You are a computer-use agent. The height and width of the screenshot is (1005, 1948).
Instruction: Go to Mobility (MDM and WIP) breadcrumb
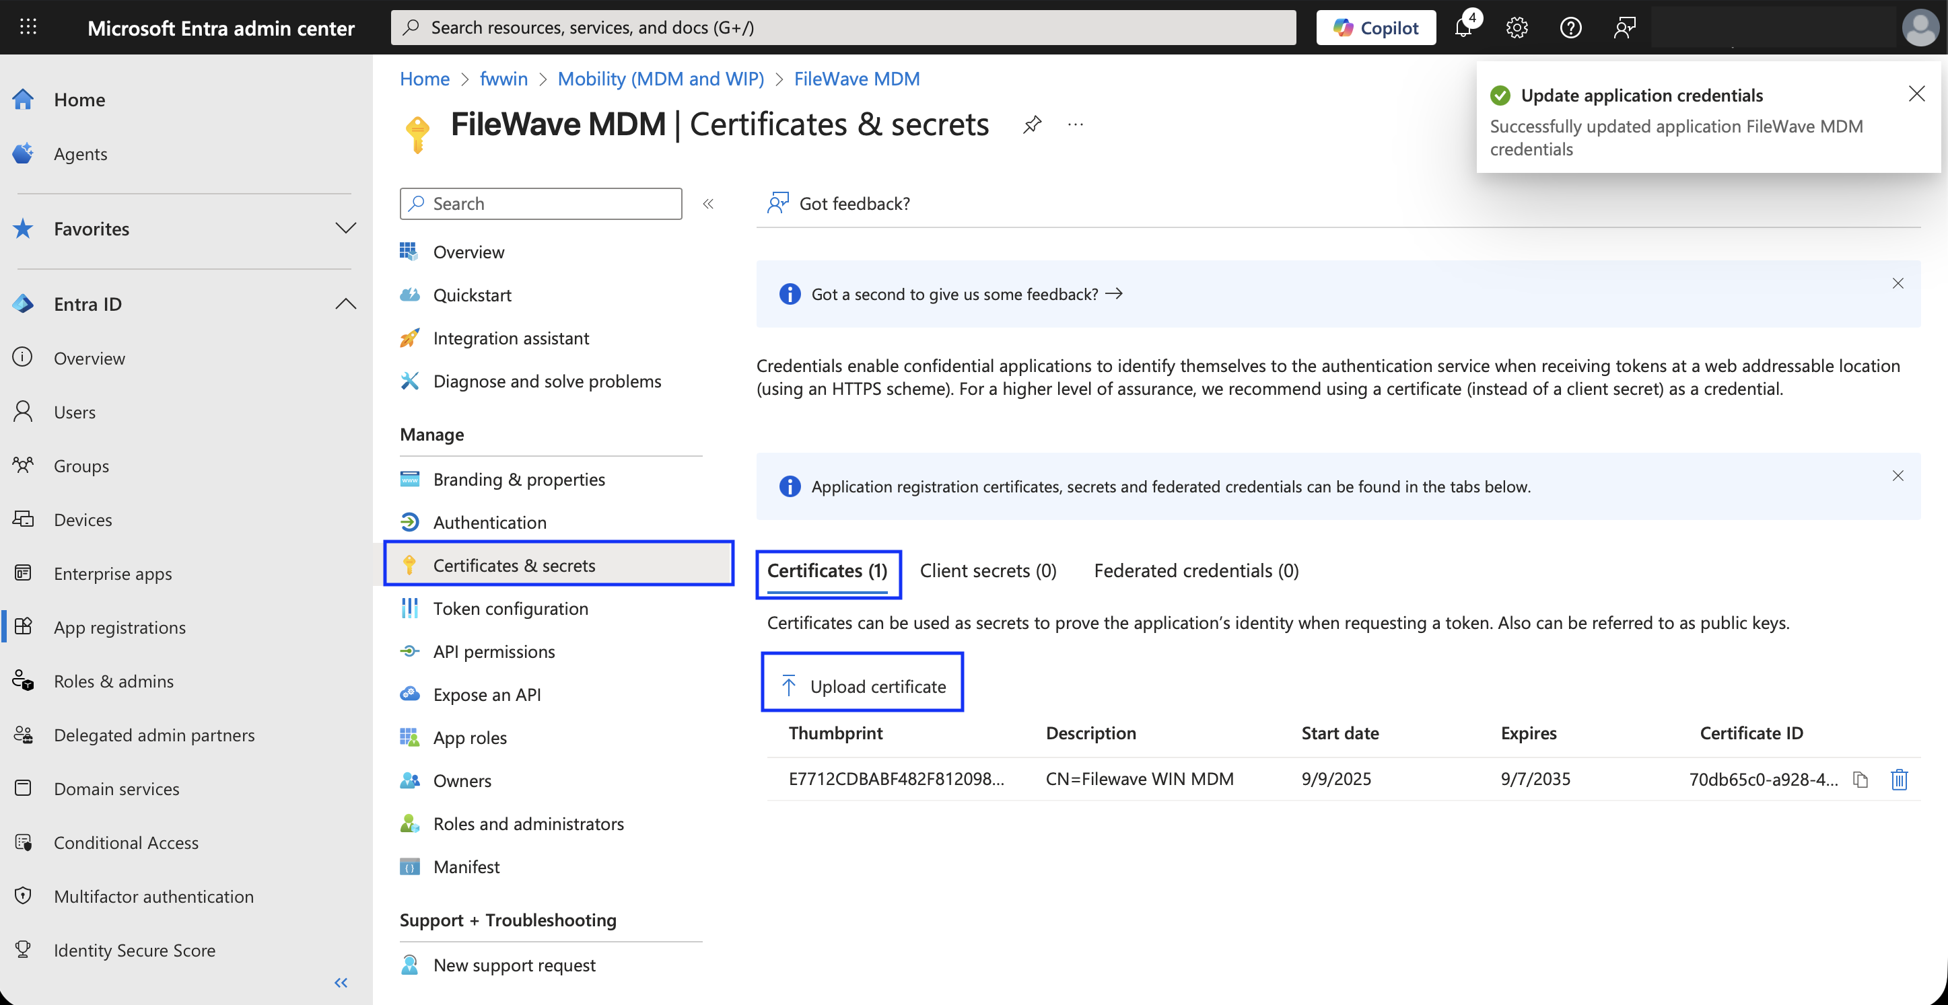point(660,79)
